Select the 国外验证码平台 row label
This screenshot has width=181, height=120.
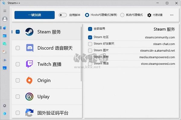click(53, 113)
